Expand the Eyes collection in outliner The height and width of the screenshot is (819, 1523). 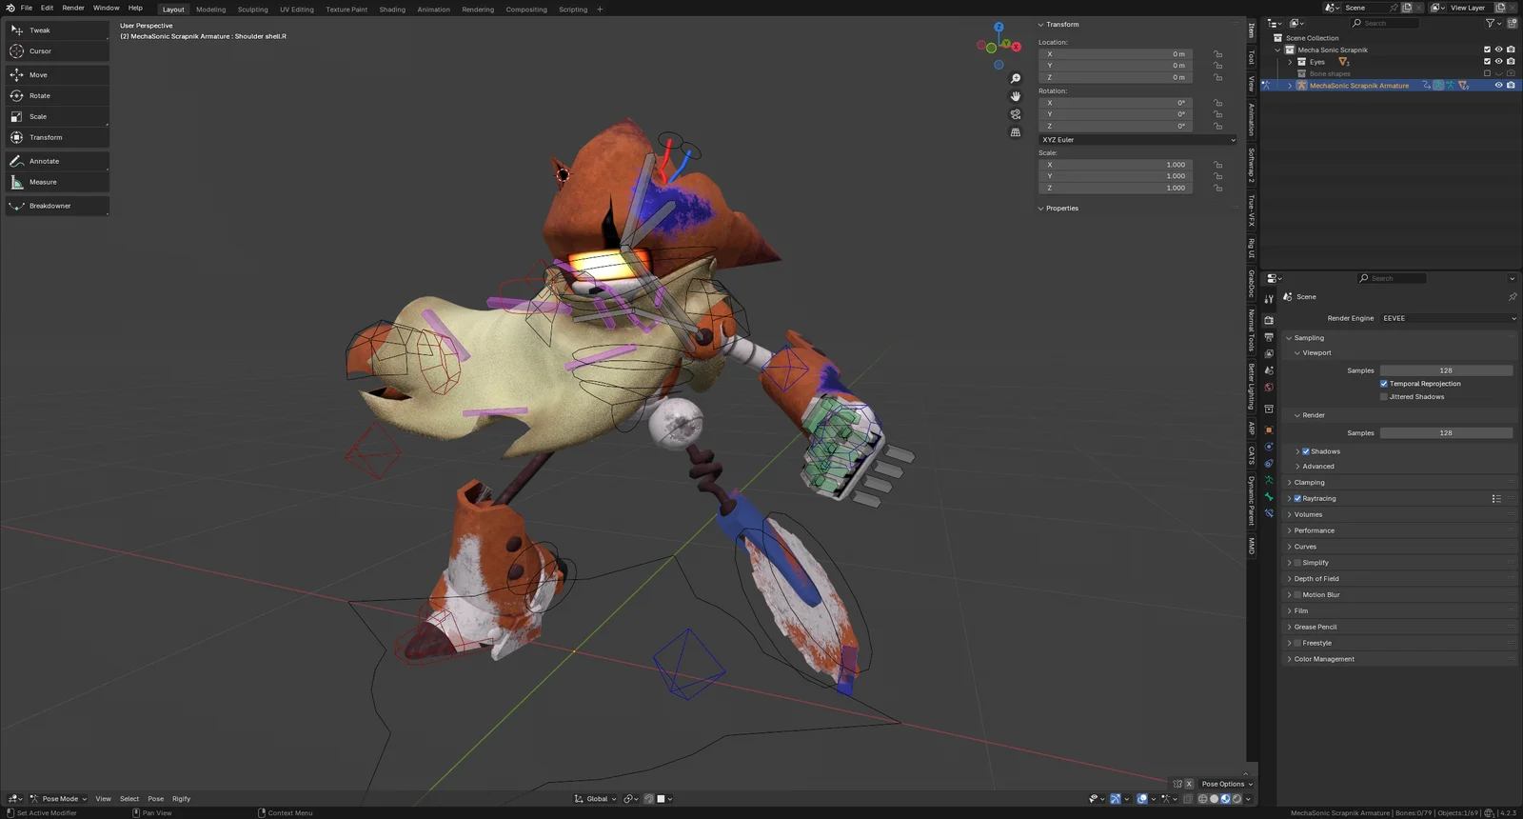1291,62
